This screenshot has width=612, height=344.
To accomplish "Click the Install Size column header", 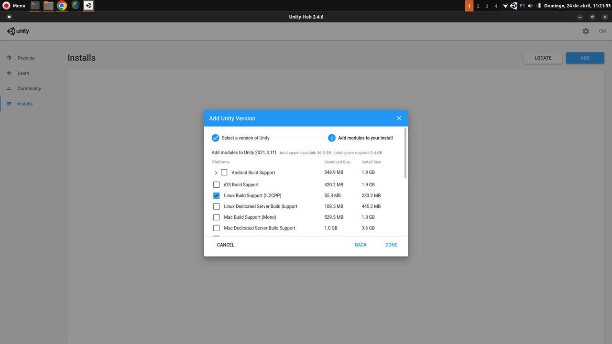I will click(x=371, y=162).
